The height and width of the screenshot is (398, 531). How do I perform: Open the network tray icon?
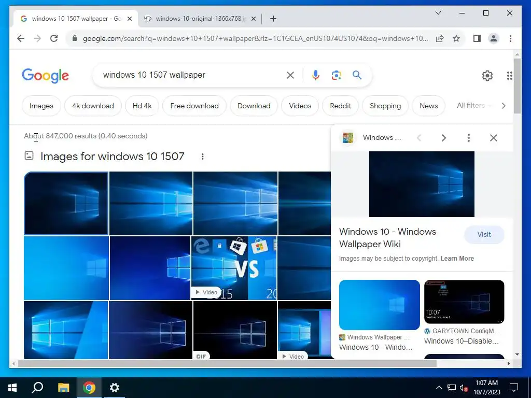452,388
